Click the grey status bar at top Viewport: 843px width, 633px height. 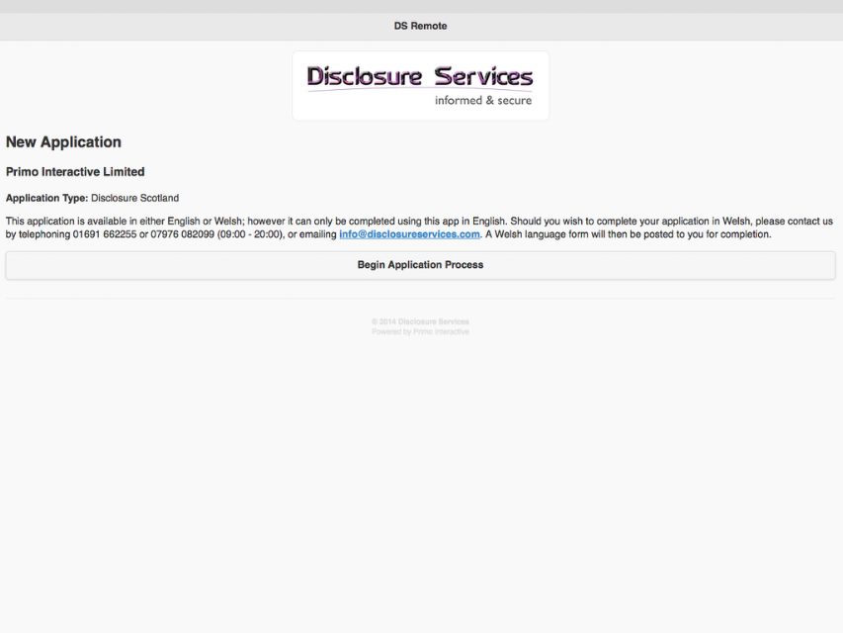[x=421, y=7]
